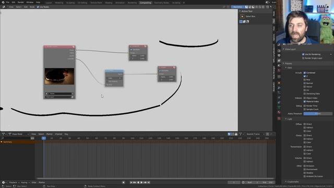Toggle Use for Rendering checkbox
Viewport: 334px width, 188px height.
(303, 54)
